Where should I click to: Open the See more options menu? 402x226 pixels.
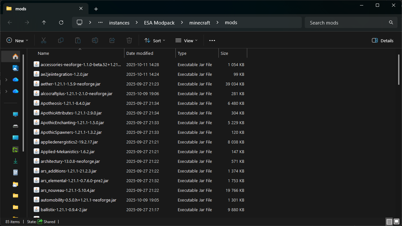pyautogui.click(x=212, y=41)
